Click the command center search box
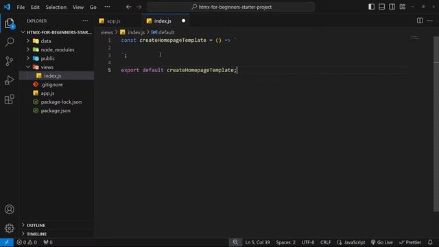 click(231, 7)
